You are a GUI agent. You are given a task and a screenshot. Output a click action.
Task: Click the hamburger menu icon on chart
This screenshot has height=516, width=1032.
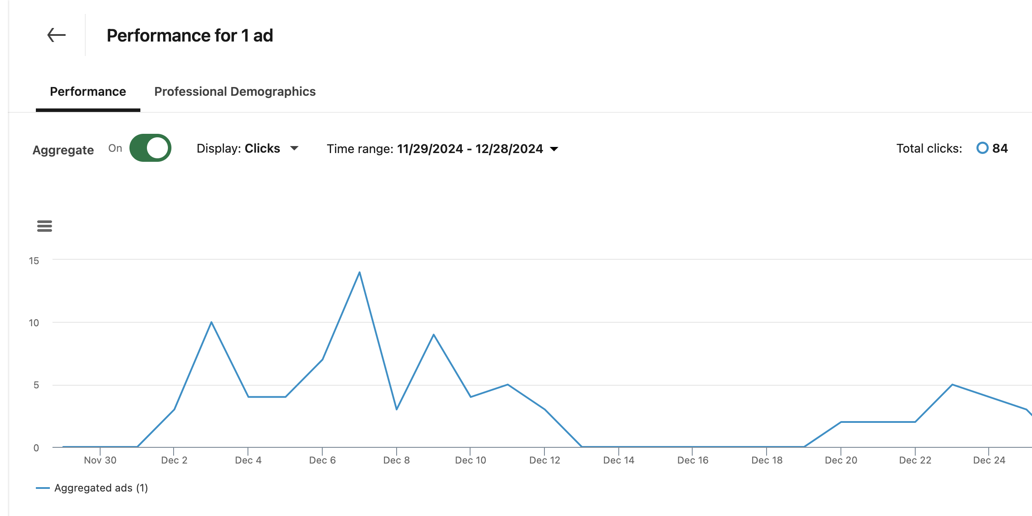pos(44,227)
